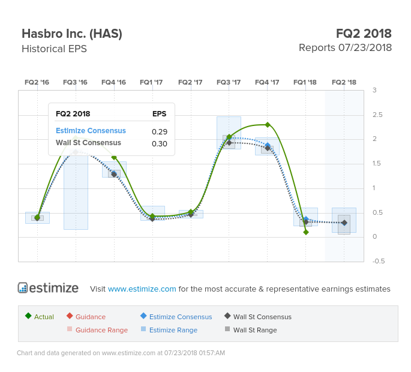The height and width of the screenshot is (372, 411).
Task: Toggle the Wall St Consensus legend label
Action: 262,317
